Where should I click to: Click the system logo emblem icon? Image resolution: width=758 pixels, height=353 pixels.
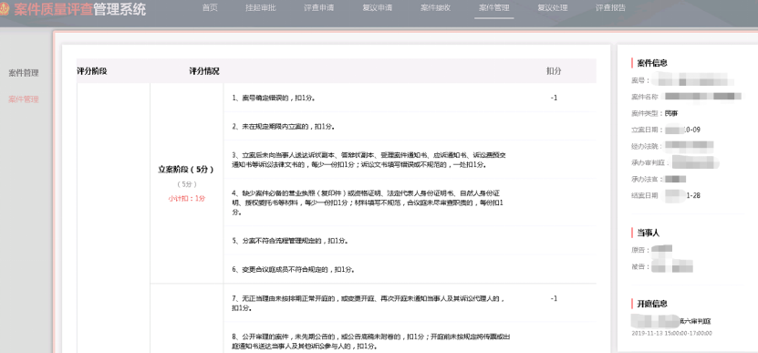4,9
